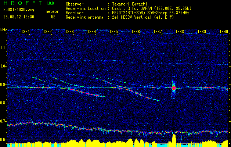The width and height of the screenshot is (231, 147).
Task: Click the gray vertical range bar at left edge
Action: [x=7, y=85]
